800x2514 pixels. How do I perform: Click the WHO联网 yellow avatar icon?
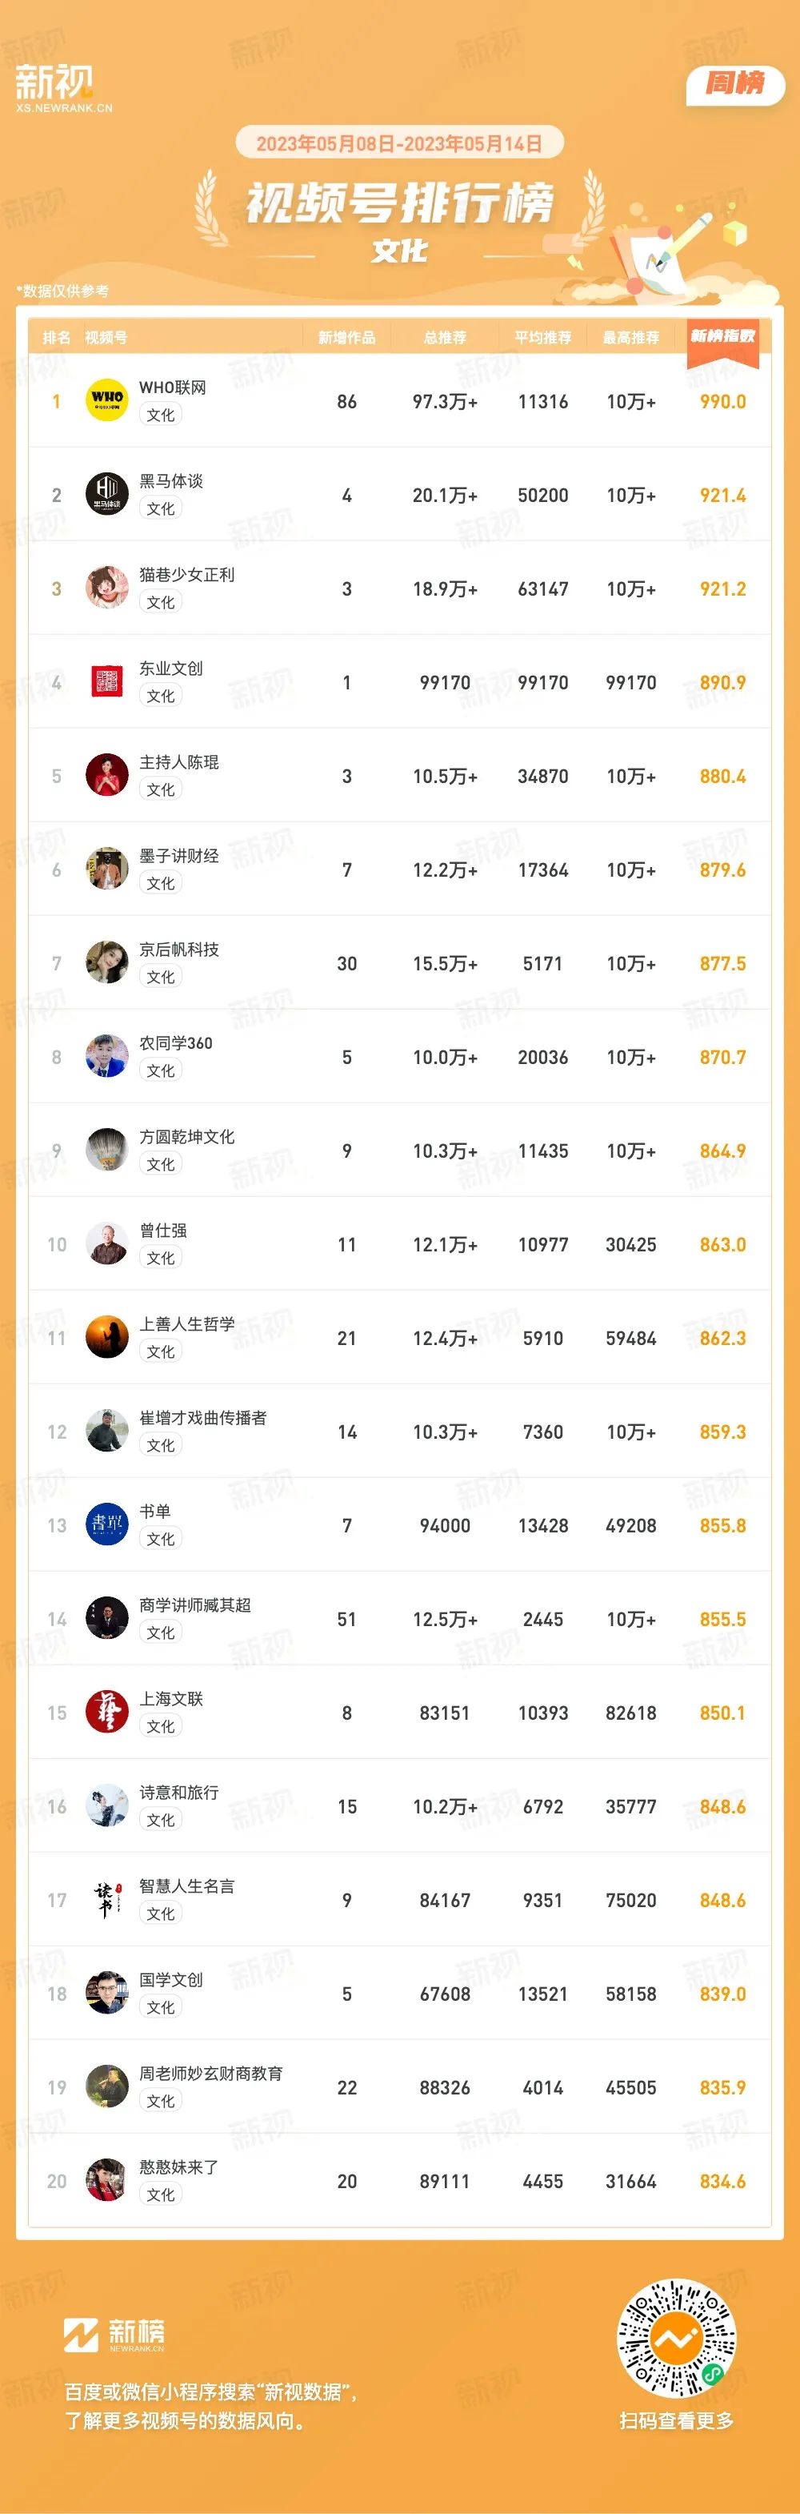click(107, 400)
